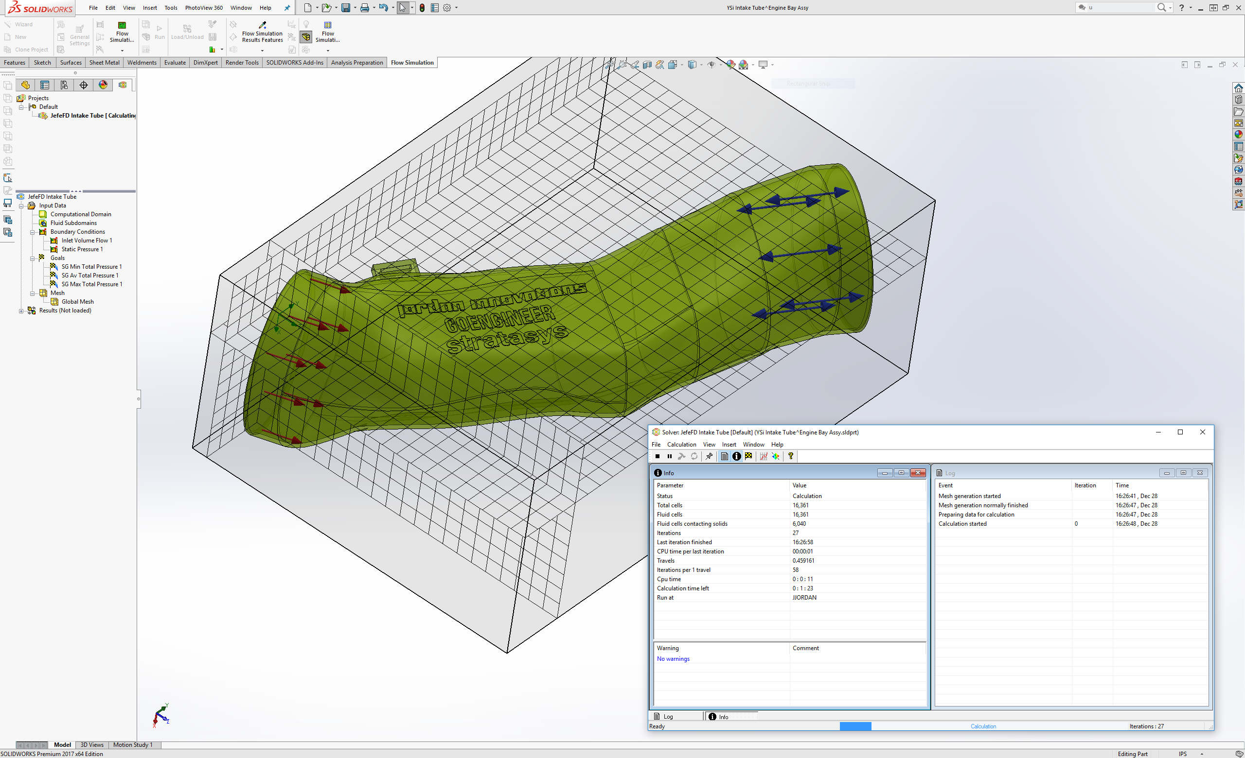Screen dimensions: 1245x758
Task: Collapse the Input Data tree node
Action: click(x=21, y=206)
